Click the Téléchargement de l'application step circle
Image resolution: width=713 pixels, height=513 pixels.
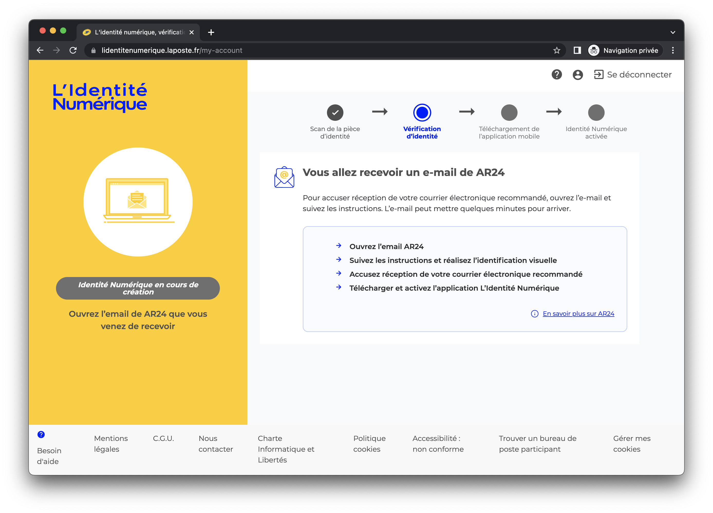509,112
